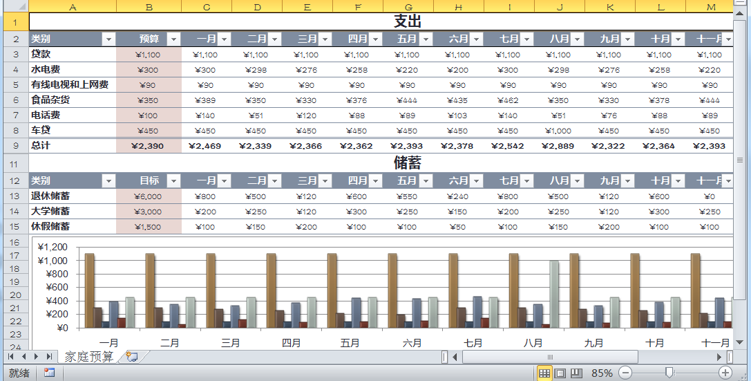
Task: Jump to first sheet navigation arrow
Action: (10, 357)
